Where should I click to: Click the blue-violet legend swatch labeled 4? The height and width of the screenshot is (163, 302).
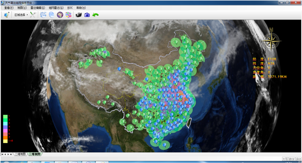tap(5, 127)
